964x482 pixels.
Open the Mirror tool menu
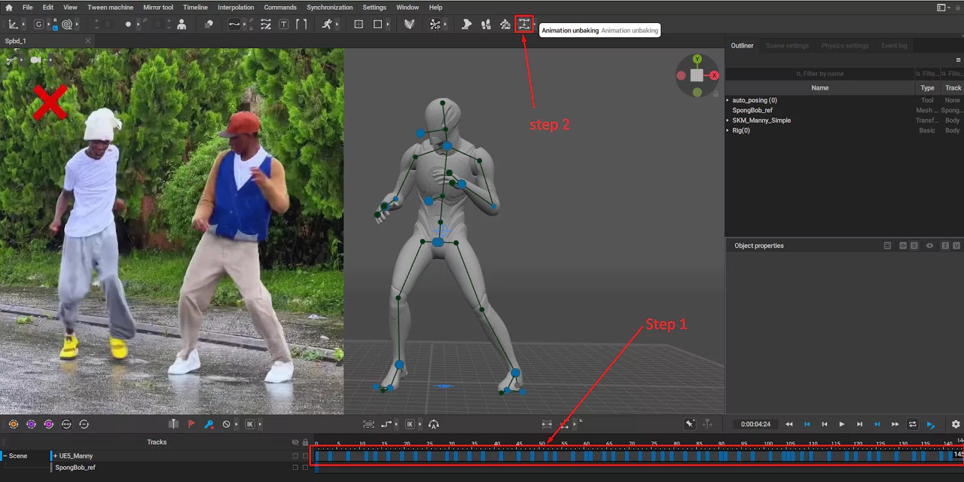(x=158, y=7)
